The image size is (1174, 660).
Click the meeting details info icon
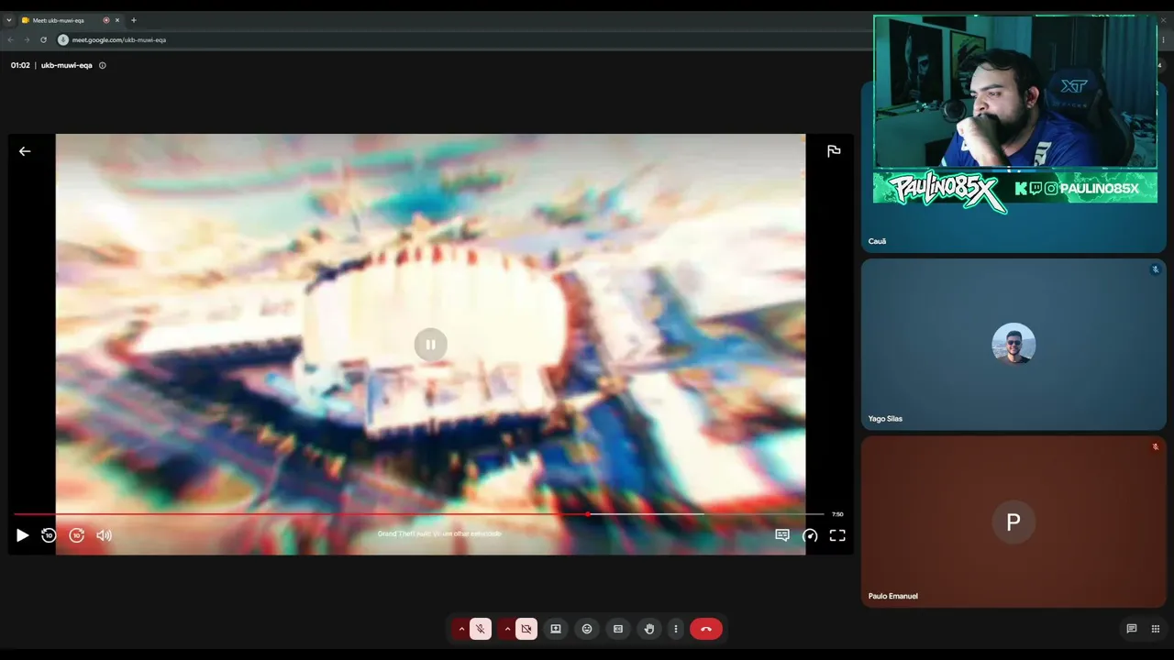[x=103, y=65]
